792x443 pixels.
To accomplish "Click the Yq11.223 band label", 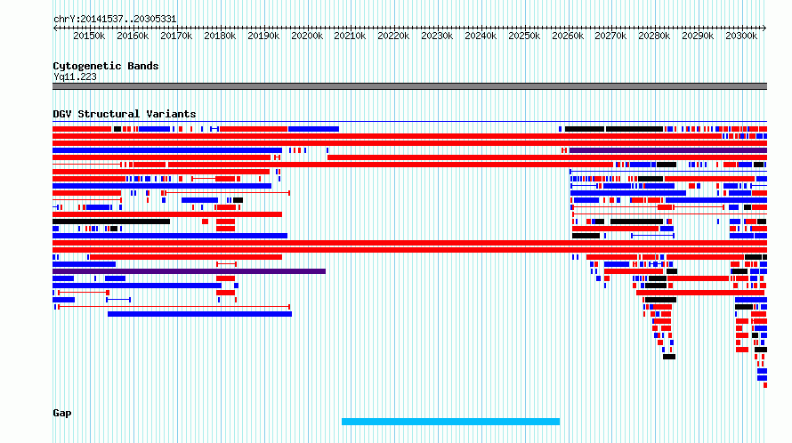I will pyautogui.click(x=75, y=77).
